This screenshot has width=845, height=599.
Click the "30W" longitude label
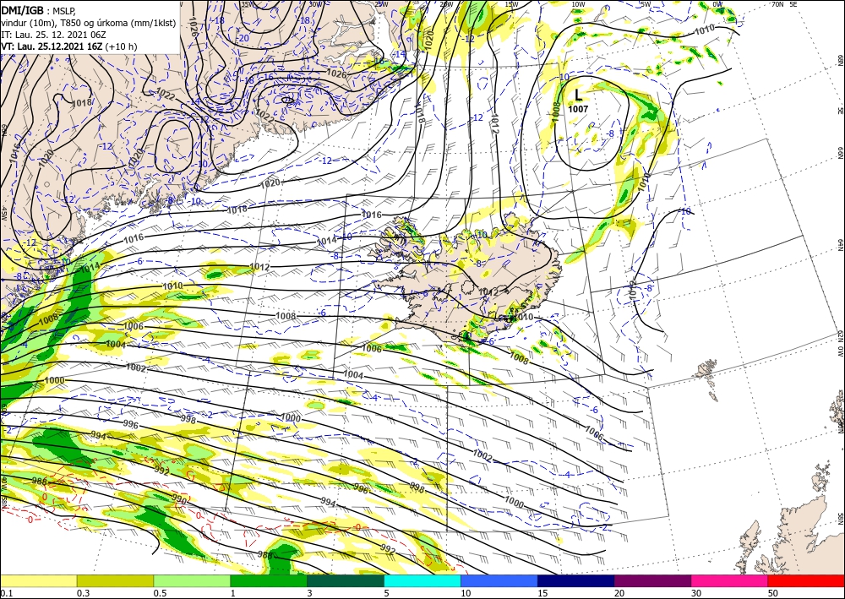(316, 4)
